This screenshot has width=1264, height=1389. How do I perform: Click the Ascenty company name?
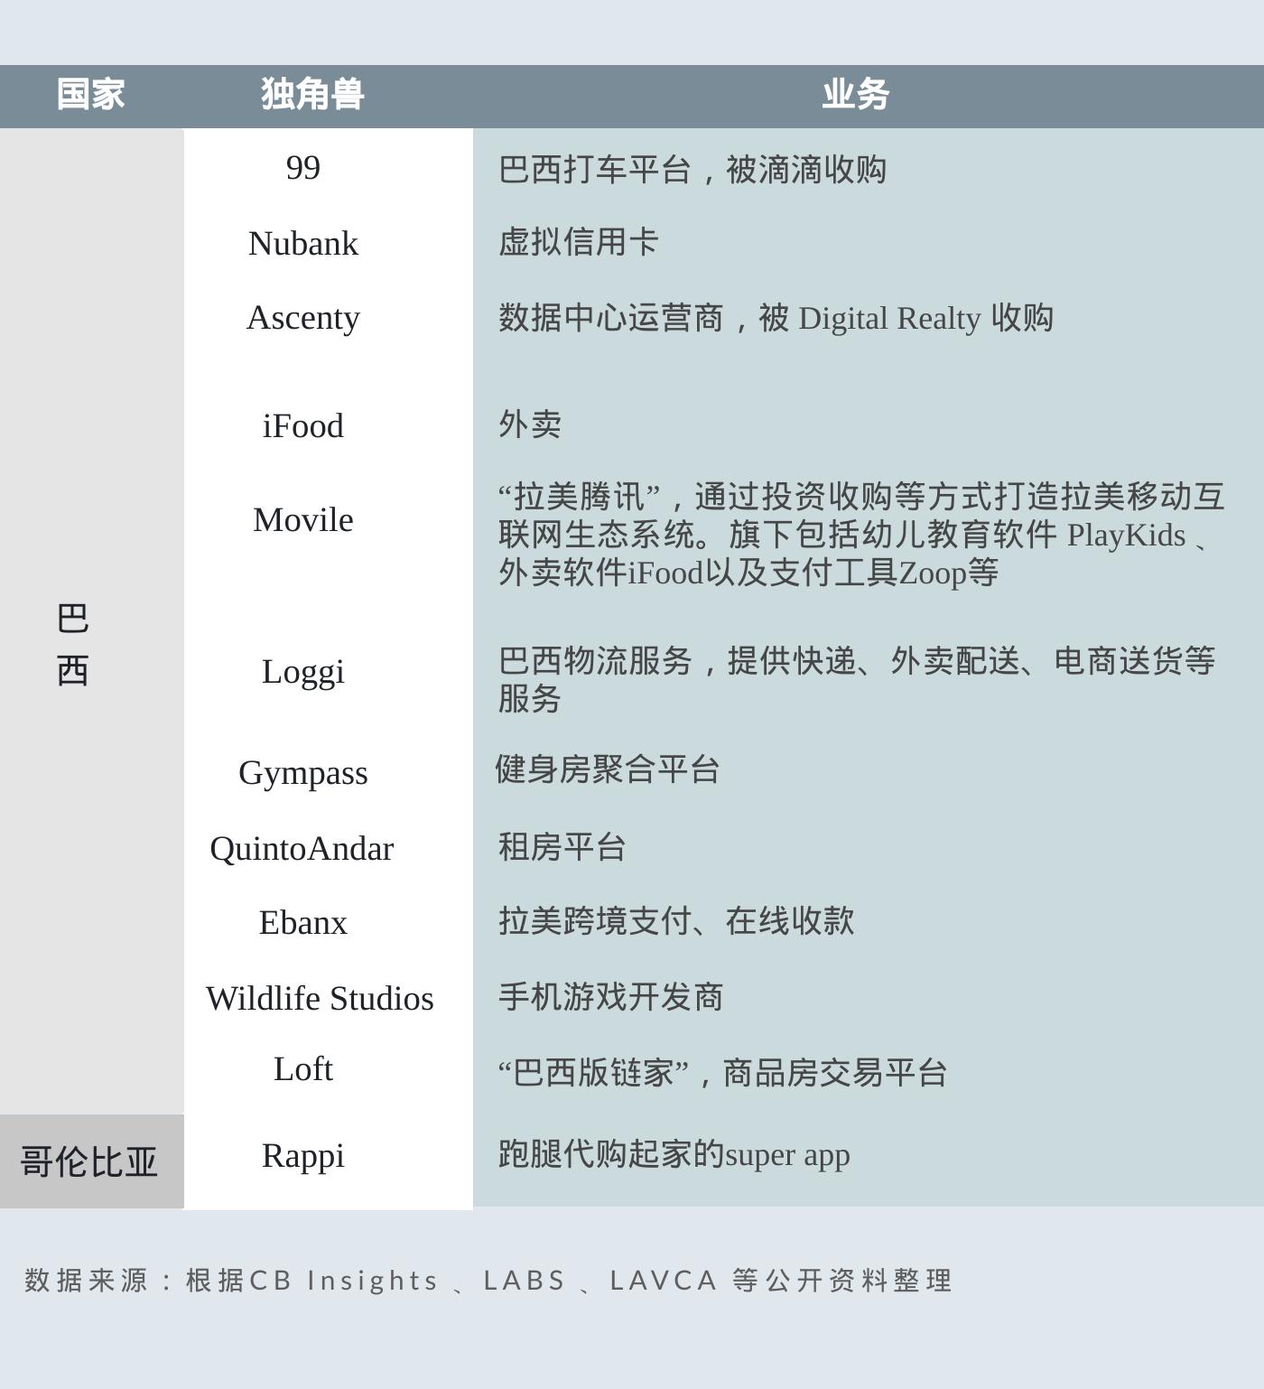coord(303,318)
